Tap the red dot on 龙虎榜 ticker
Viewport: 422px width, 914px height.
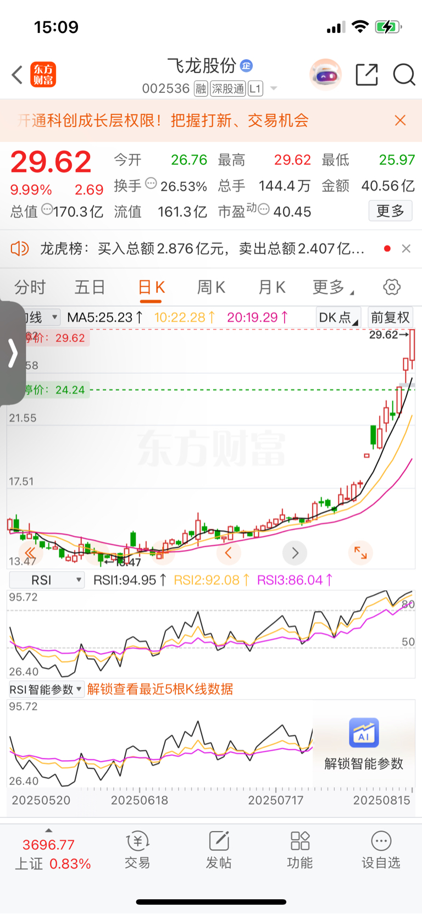click(x=387, y=249)
